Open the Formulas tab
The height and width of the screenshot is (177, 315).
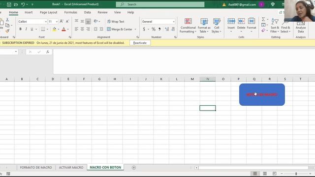(x=71, y=12)
